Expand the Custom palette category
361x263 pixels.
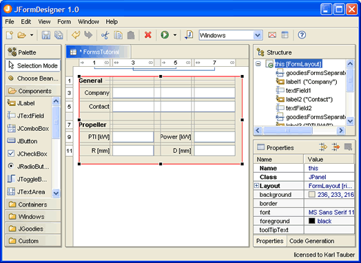(33, 241)
